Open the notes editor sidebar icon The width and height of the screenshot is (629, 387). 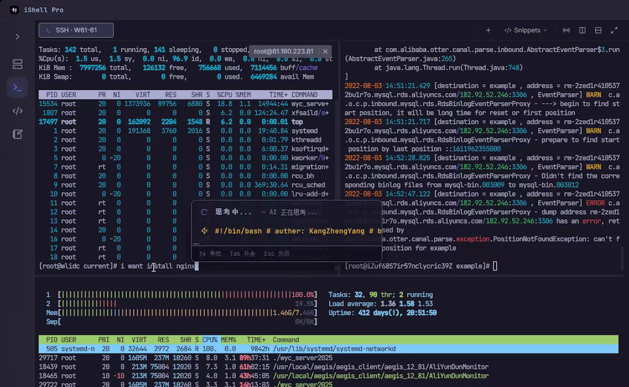[17, 134]
